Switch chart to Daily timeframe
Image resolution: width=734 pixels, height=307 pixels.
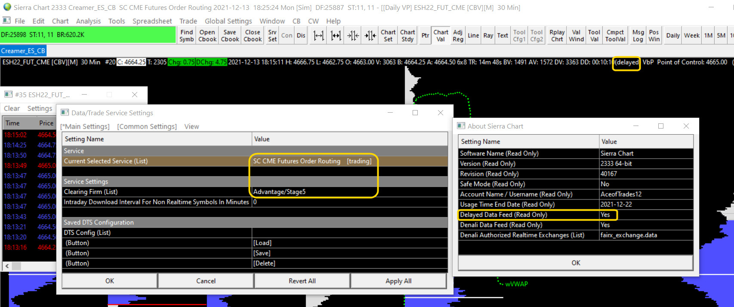[x=673, y=35]
